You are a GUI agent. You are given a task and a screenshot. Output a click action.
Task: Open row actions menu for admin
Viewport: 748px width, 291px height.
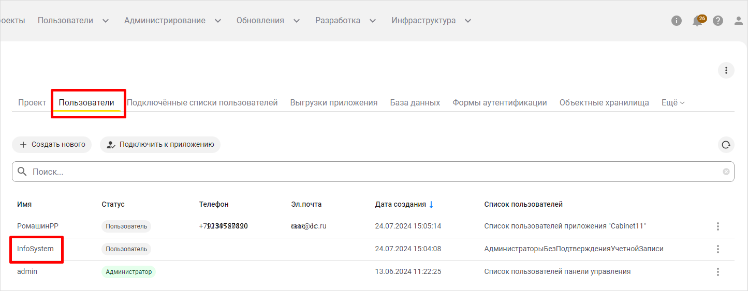click(x=717, y=272)
